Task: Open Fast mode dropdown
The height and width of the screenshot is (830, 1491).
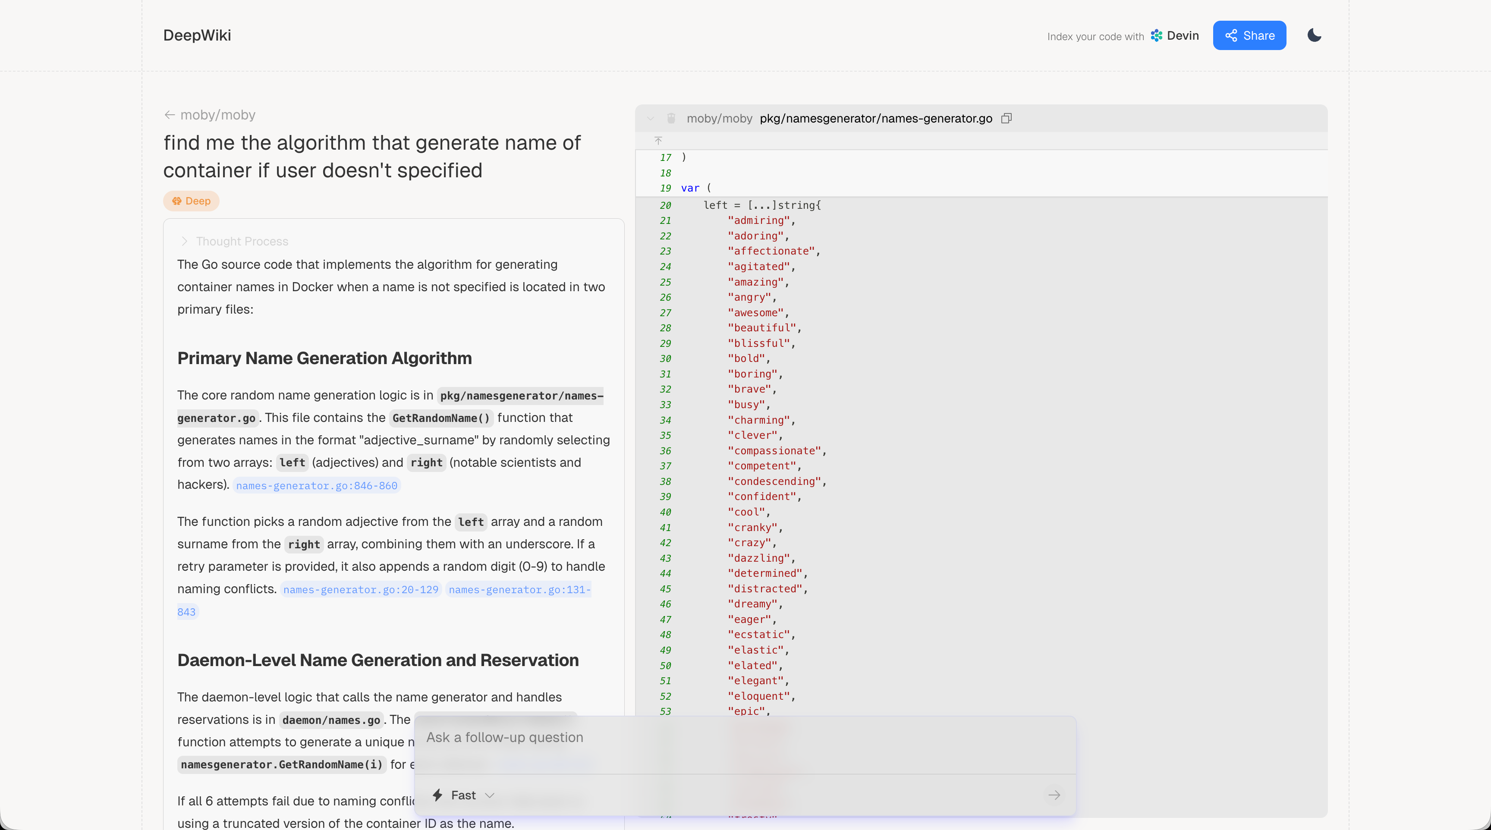Action: (x=489, y=795)
